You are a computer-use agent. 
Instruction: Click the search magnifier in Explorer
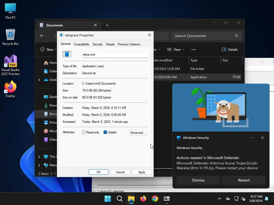[x=237, y=36]
